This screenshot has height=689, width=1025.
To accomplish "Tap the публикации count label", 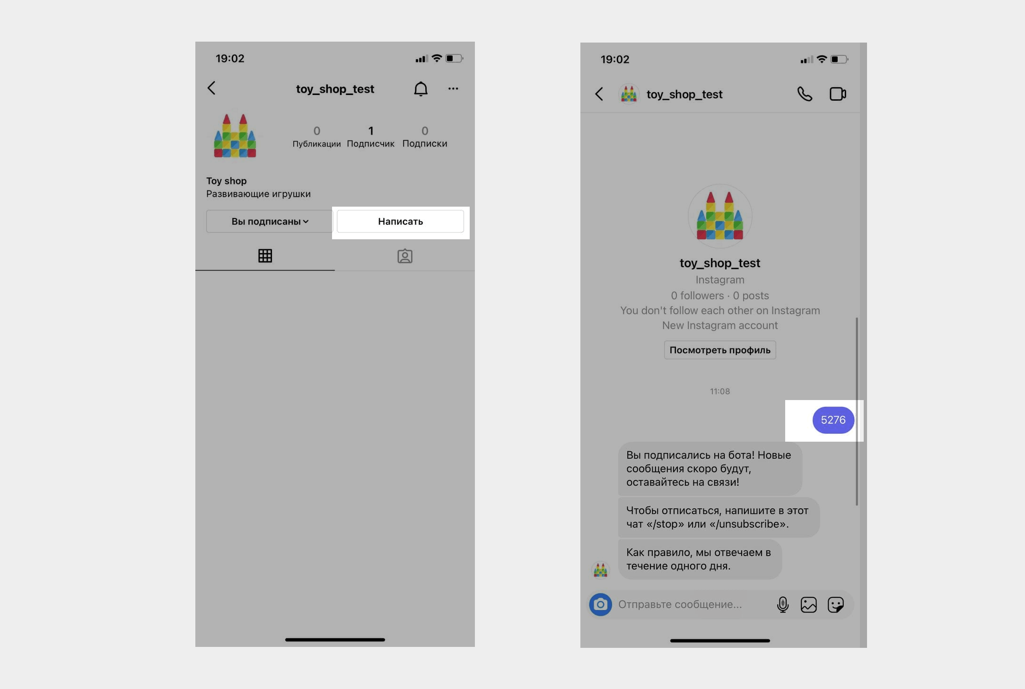I will click(x=315, y=144).
